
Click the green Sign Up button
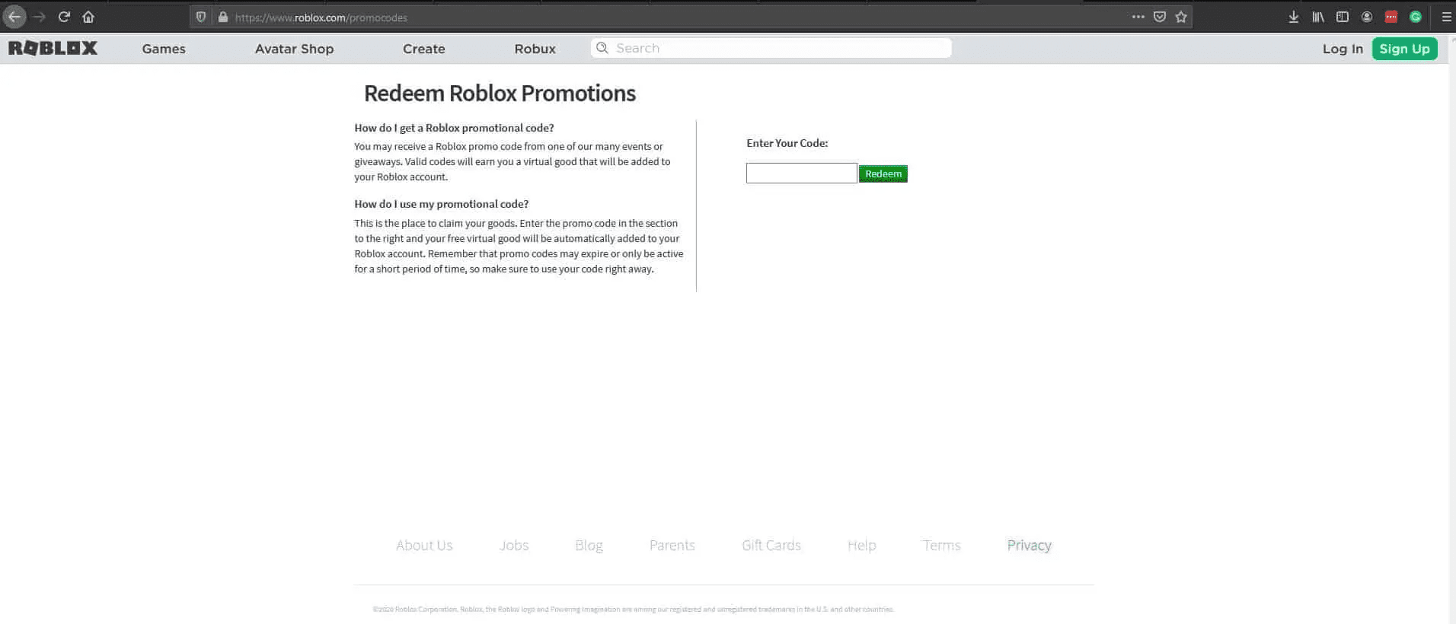(x=1404, y=49)
